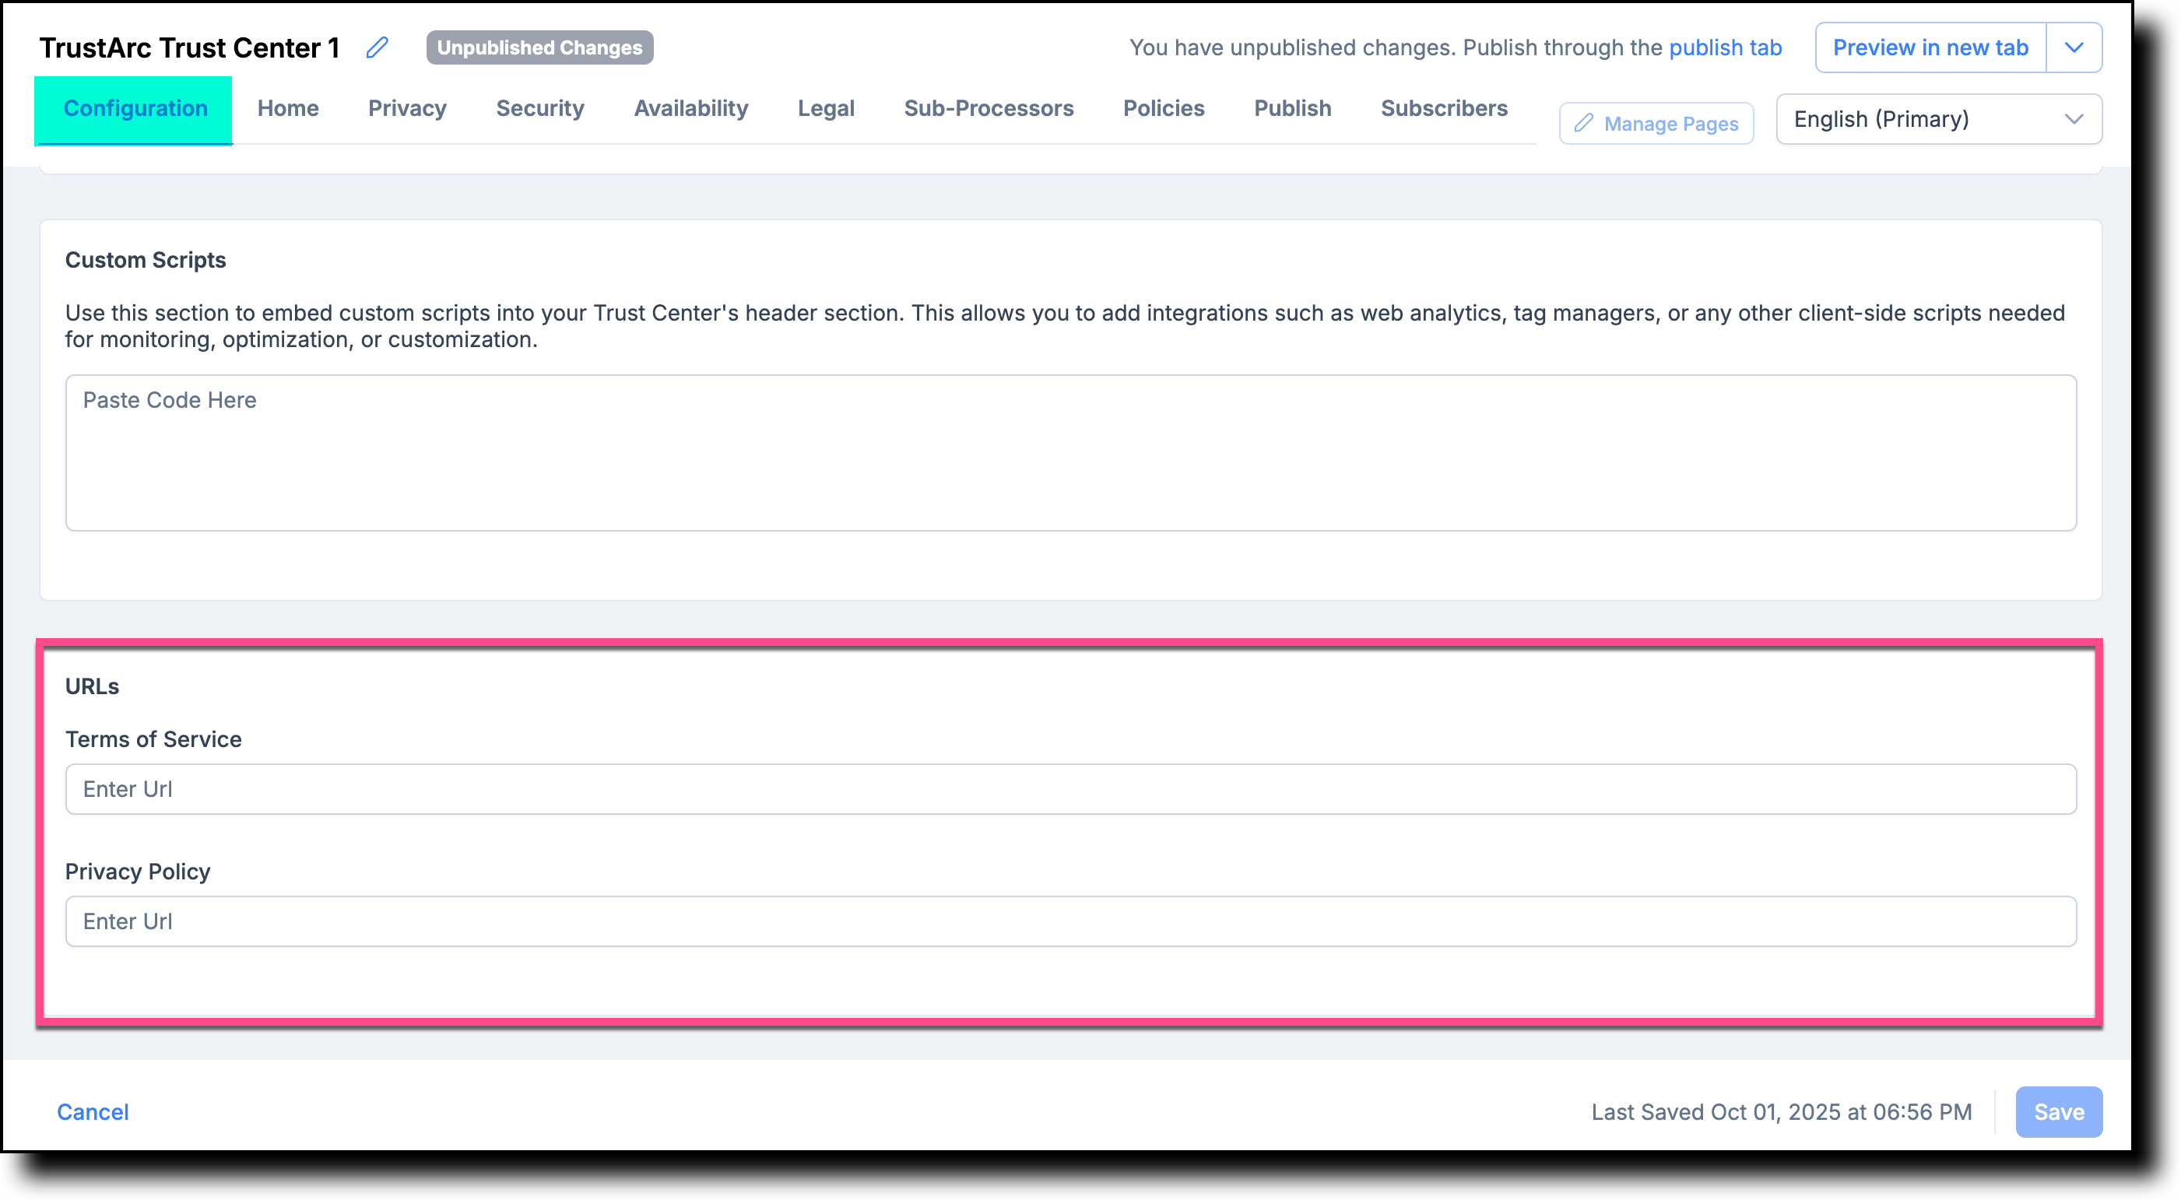Select the Publish tab
Image resolution: width=2181 pixels, height=1200 pixels.
(x=1292, y=108)
